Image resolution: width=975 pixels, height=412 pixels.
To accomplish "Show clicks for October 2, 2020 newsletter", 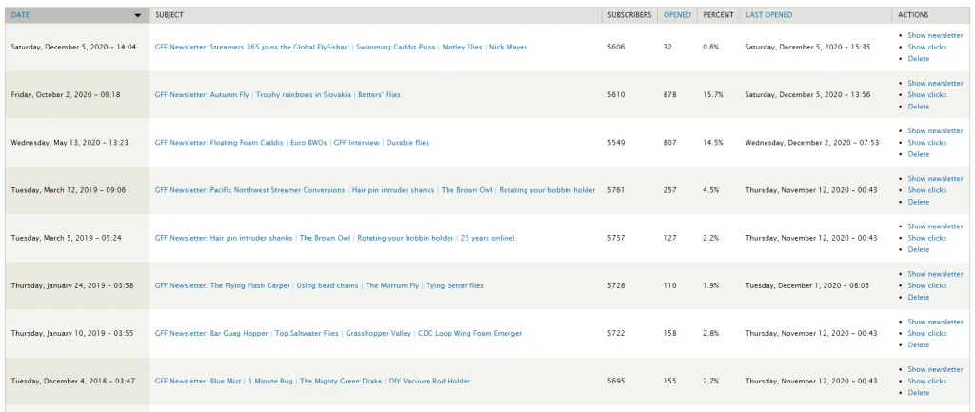I will [x=926, y=95].
